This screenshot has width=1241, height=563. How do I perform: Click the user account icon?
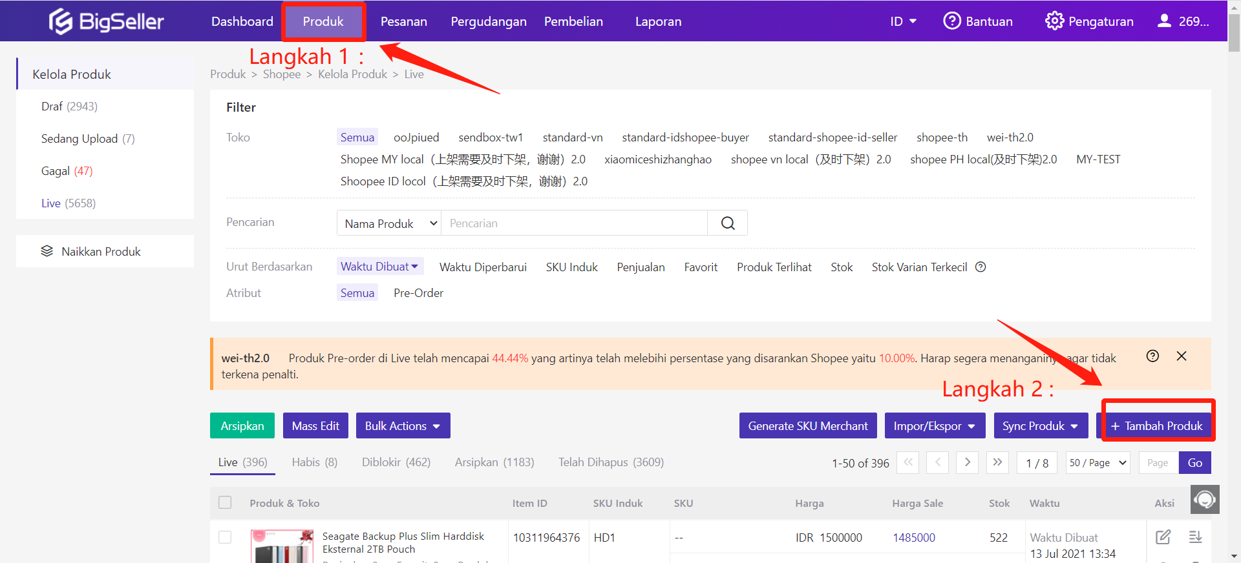click(x=1163, y=21)
